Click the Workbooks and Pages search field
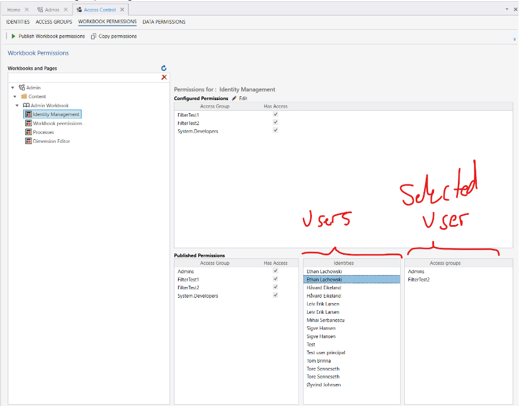This screenshot has height=406, width=521. [82, 77]
